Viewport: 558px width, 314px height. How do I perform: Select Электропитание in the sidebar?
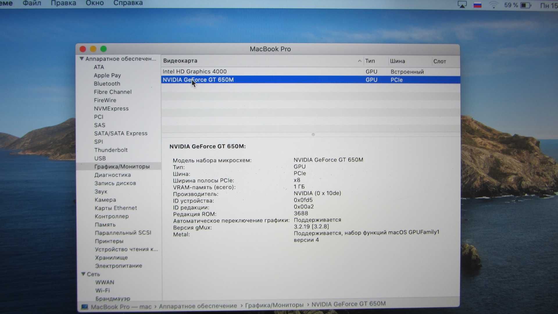point(119,266)
